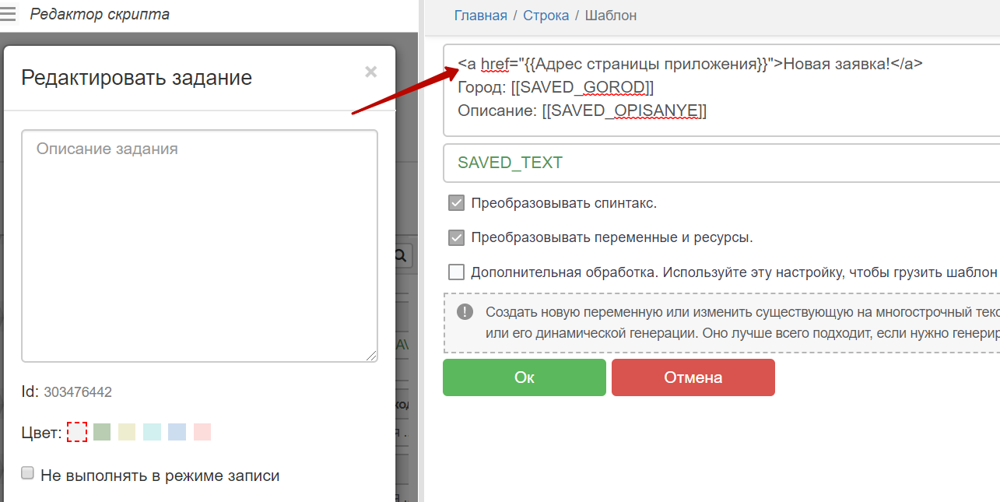This screenshot has width=1000, height=502.
Task: Click the red Отмена button
Action: pos(693,377)
